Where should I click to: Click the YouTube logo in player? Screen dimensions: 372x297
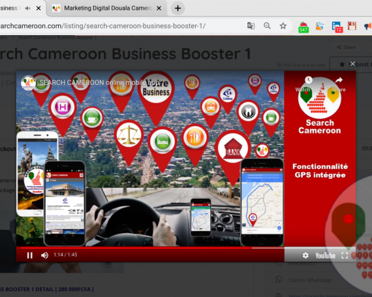point(325,255)
